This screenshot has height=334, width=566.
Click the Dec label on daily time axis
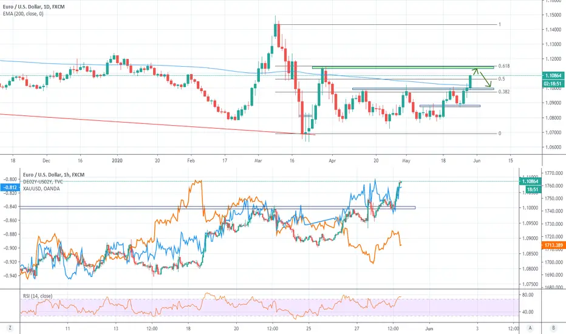[46, 161]
